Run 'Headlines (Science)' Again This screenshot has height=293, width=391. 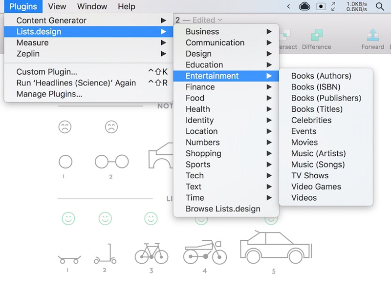88,83
